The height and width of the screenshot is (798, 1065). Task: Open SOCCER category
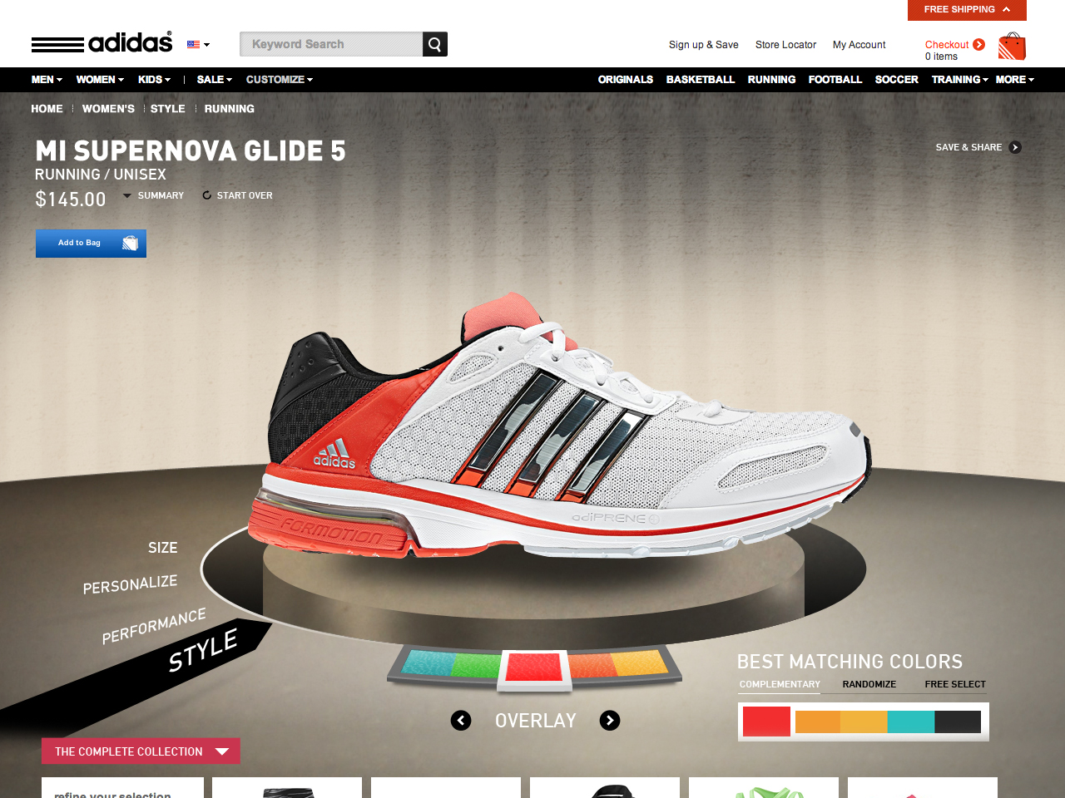tap(897, 80)
